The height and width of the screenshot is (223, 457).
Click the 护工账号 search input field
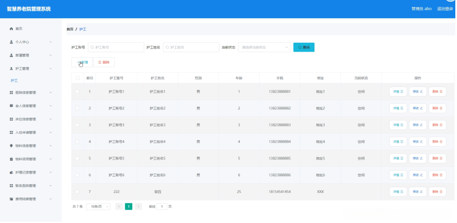coord(116,47)
